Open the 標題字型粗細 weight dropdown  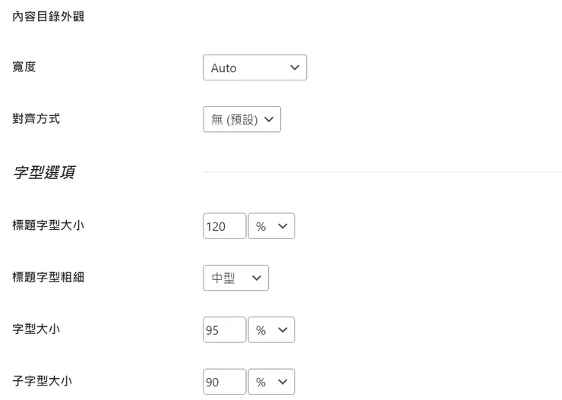pos(235,278)
